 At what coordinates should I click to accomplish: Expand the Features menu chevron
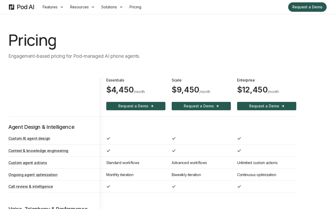62,7
